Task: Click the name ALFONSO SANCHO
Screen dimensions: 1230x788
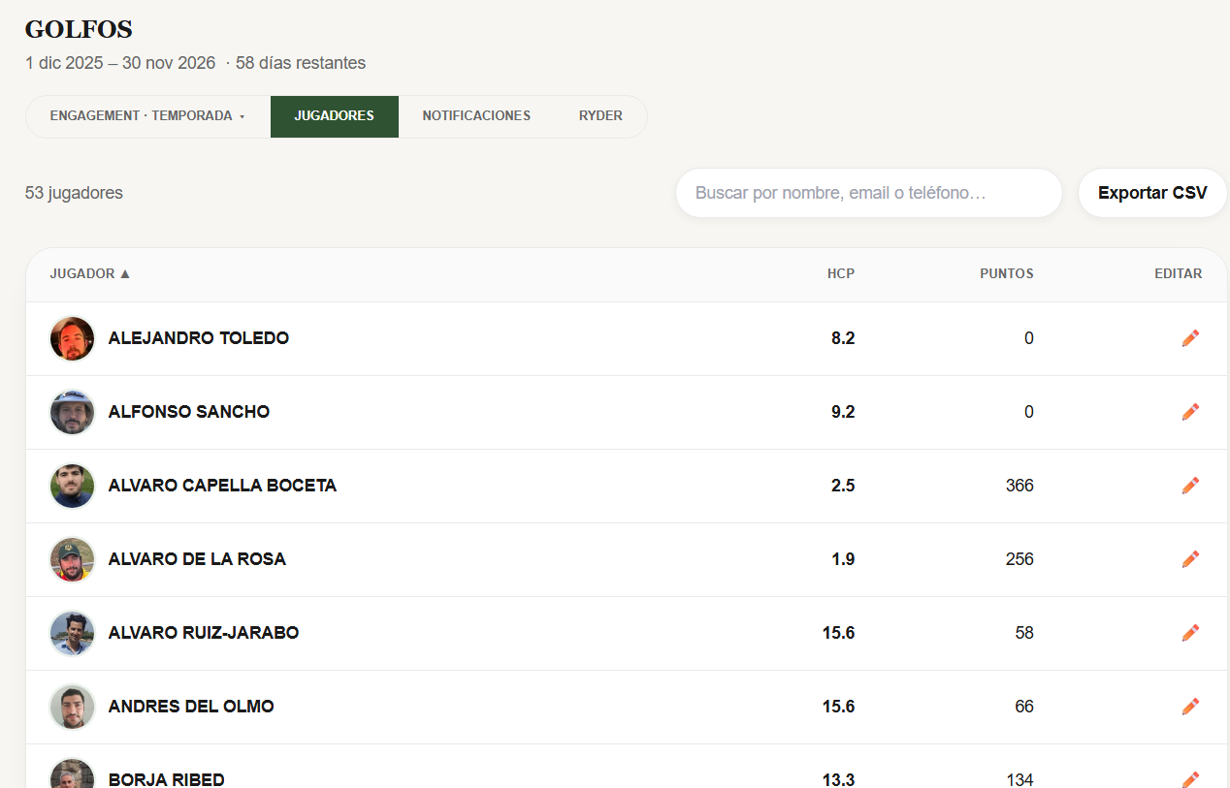Action: (x=189, y=412)
